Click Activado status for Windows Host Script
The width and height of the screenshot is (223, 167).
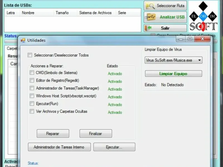[x=115, y=97]
